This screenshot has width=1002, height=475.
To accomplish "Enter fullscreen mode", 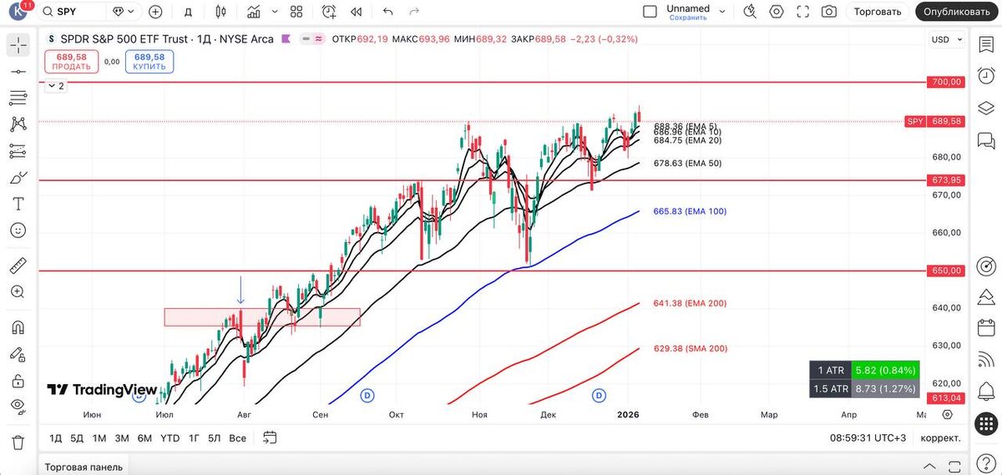I will [802, 12].
